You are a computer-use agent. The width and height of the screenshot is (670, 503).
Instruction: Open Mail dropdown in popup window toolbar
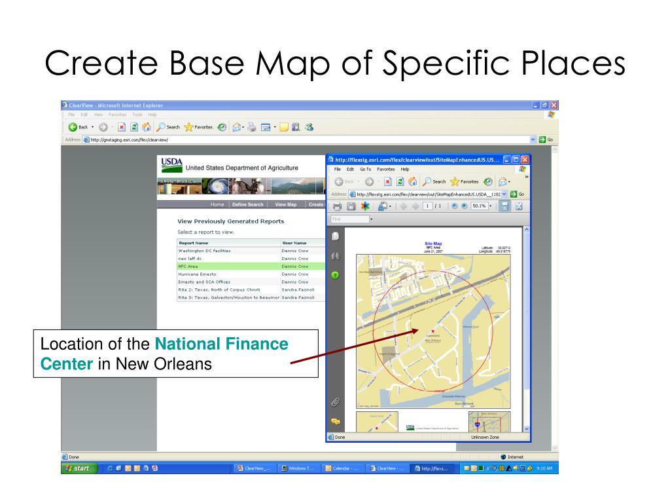pos(504,182)
